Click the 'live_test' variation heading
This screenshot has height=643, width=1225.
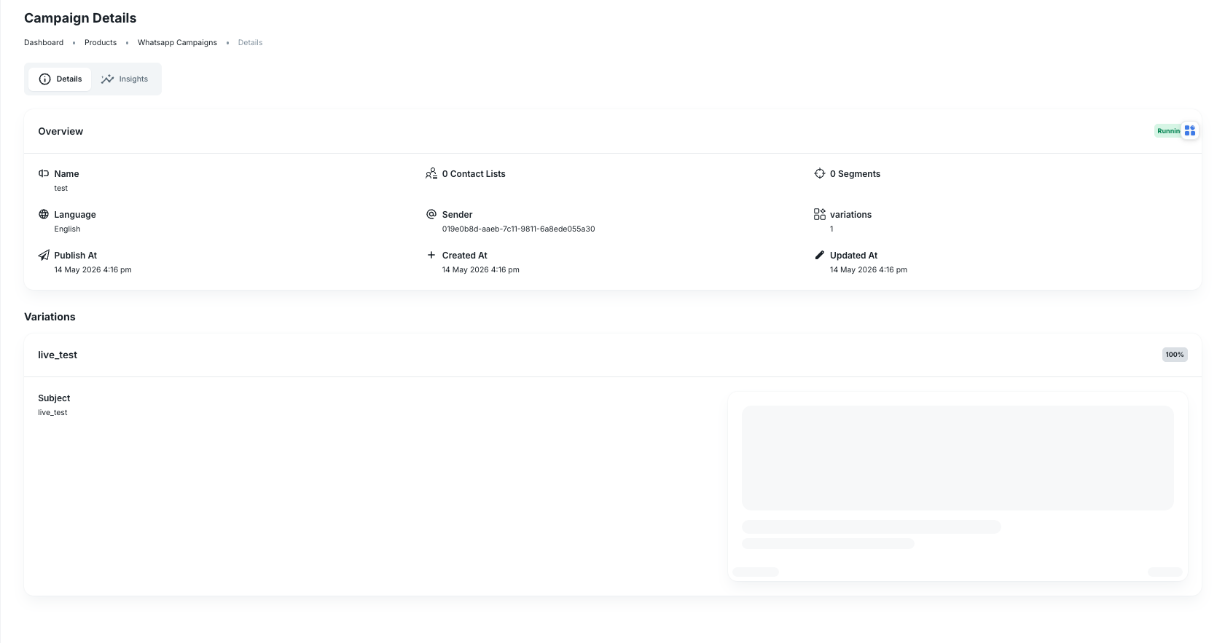[x=58, y=355]
